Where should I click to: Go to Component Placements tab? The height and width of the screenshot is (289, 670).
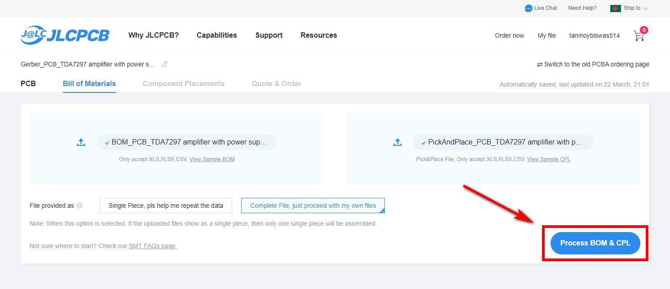[x=184, y=83]
